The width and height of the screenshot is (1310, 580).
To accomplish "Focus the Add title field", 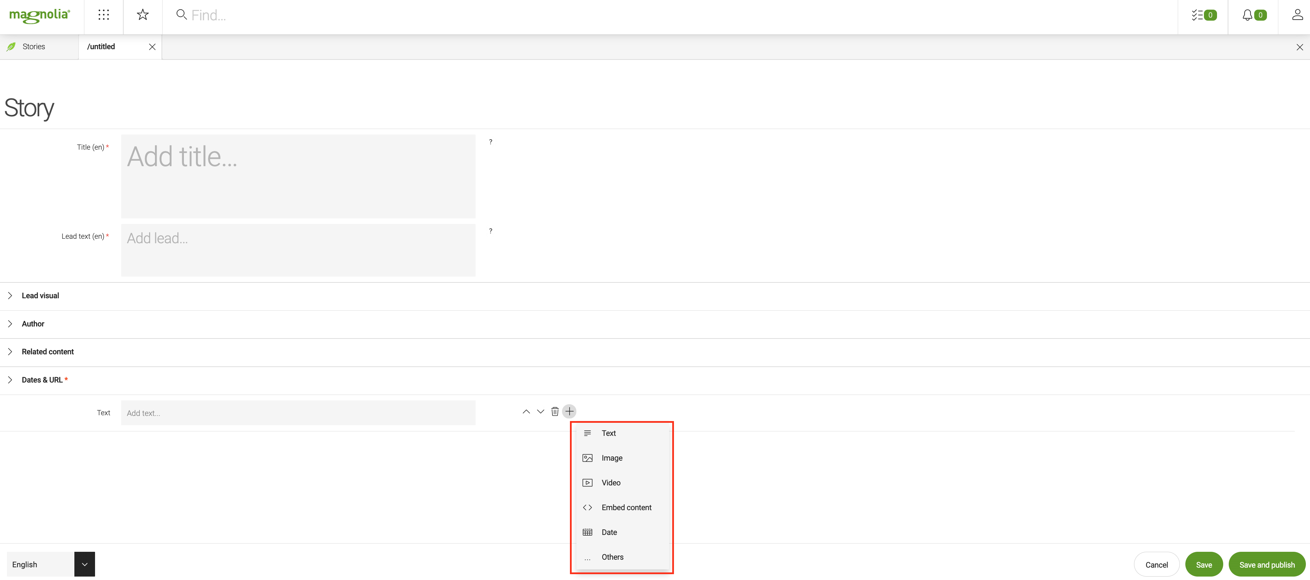I will (298, 176).
